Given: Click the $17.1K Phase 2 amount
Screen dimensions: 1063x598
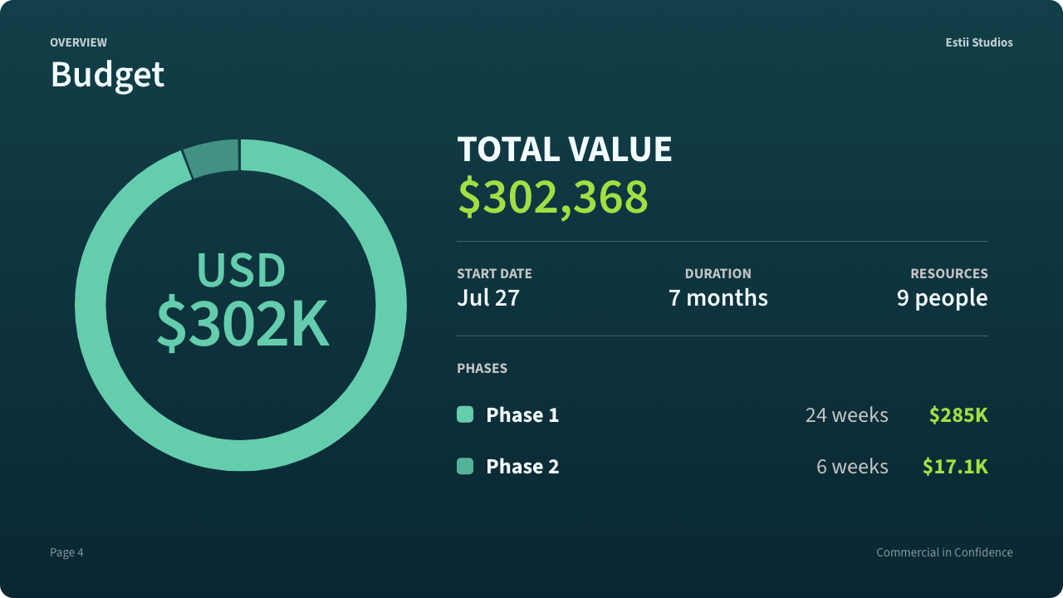Looking at the screenshot, I should 955,466.
